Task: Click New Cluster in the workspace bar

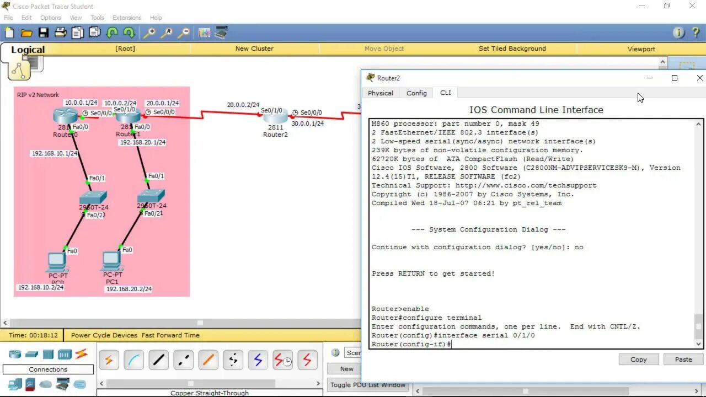Action: (x=254, y=49)
